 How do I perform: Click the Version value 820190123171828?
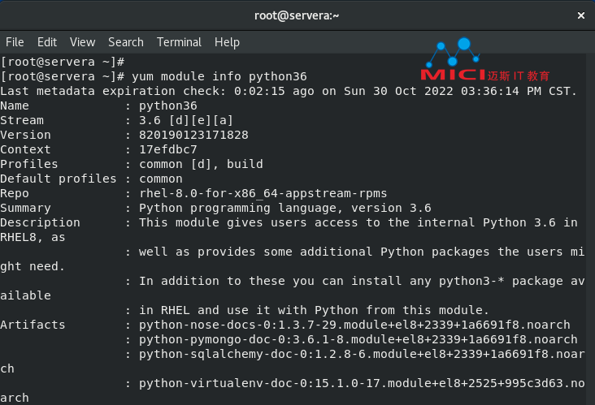click(x=193, y=135)
